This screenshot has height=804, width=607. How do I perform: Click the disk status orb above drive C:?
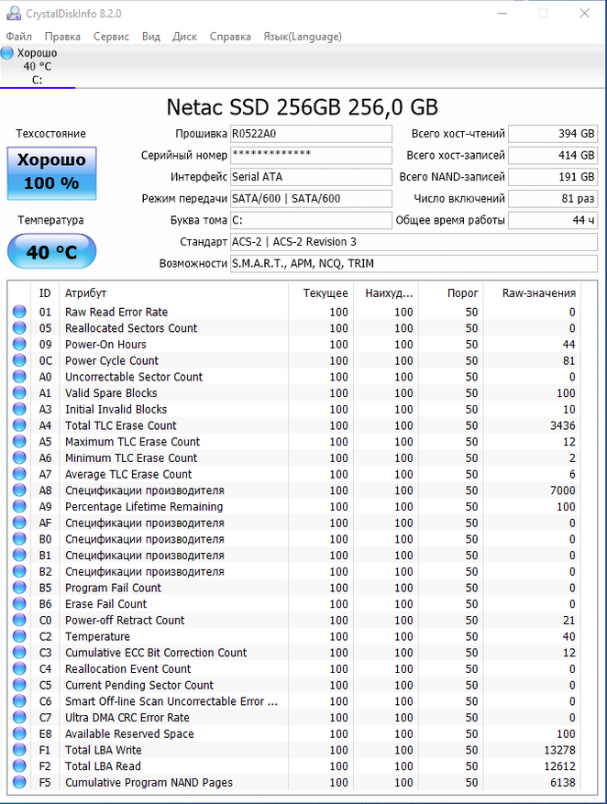click(x=7, y=53)
